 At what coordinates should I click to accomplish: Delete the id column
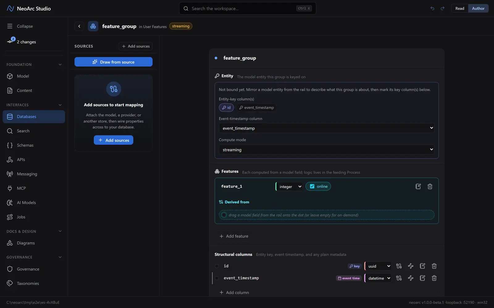[x=434, y=266]
